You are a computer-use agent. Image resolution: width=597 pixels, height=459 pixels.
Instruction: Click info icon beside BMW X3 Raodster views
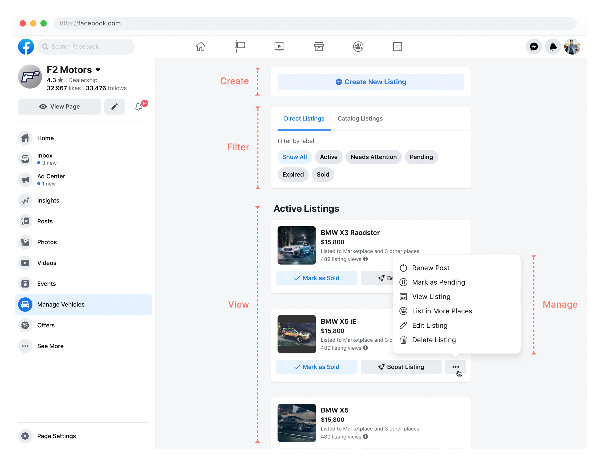click(x=365, y=259)
